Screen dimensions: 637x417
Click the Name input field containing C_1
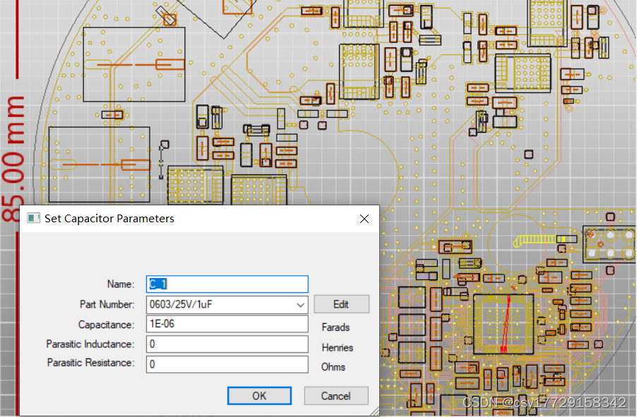click(x=227, y=284)
